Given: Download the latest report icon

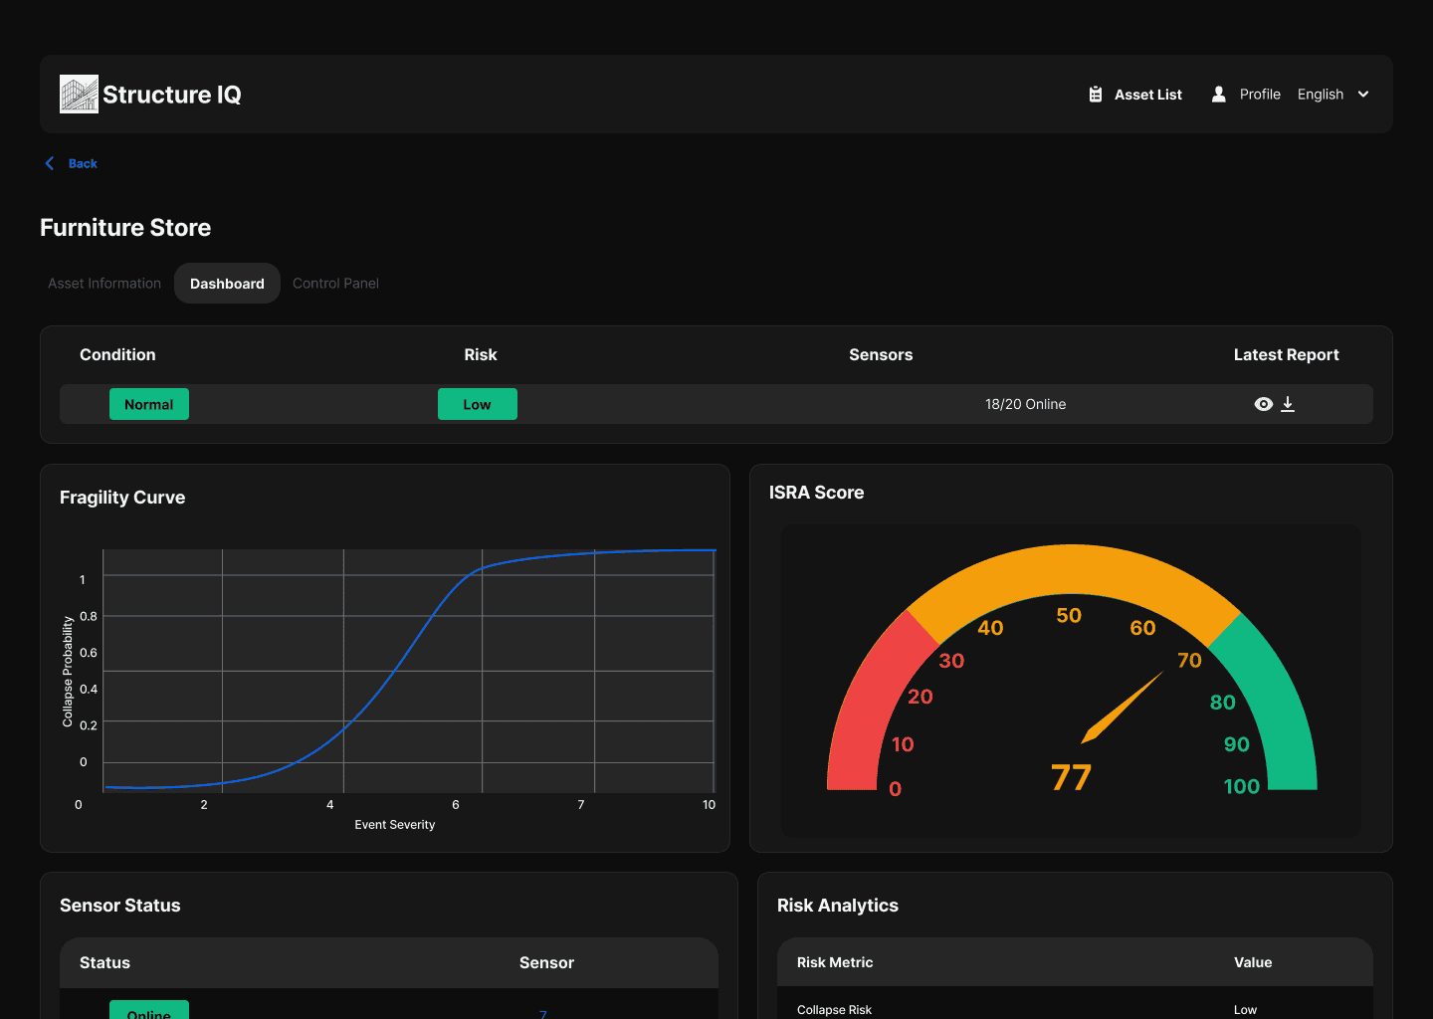Looking at the screenshot, I should point(1288,404).
